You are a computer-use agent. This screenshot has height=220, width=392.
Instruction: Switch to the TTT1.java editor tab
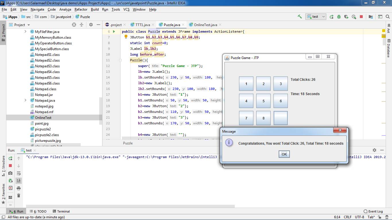pos(143,25)
